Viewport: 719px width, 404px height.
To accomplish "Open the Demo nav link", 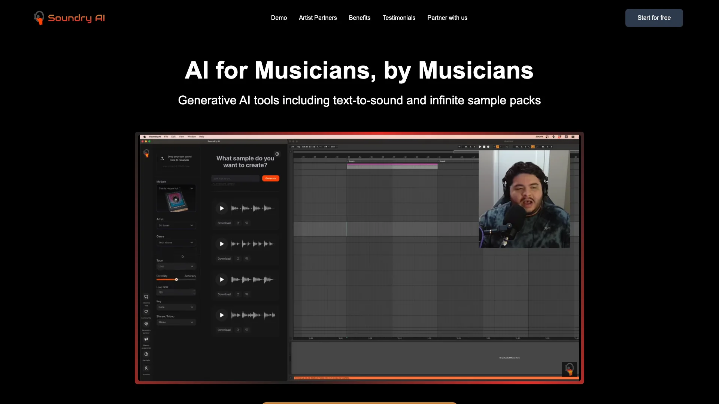I will tap(279, 18).
